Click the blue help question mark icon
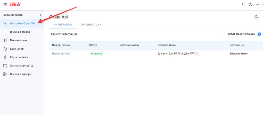The height and width of the screenshot is (115, 264). click(259, 34)
